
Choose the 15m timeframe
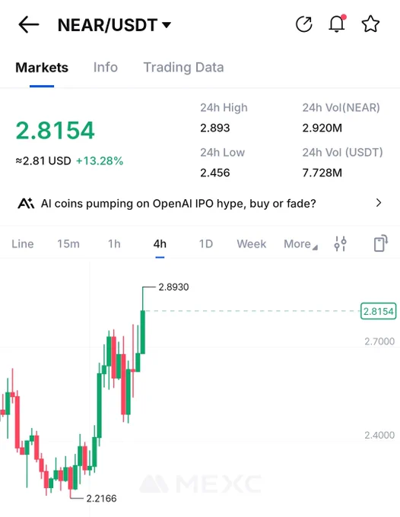(x=68, y=244)
